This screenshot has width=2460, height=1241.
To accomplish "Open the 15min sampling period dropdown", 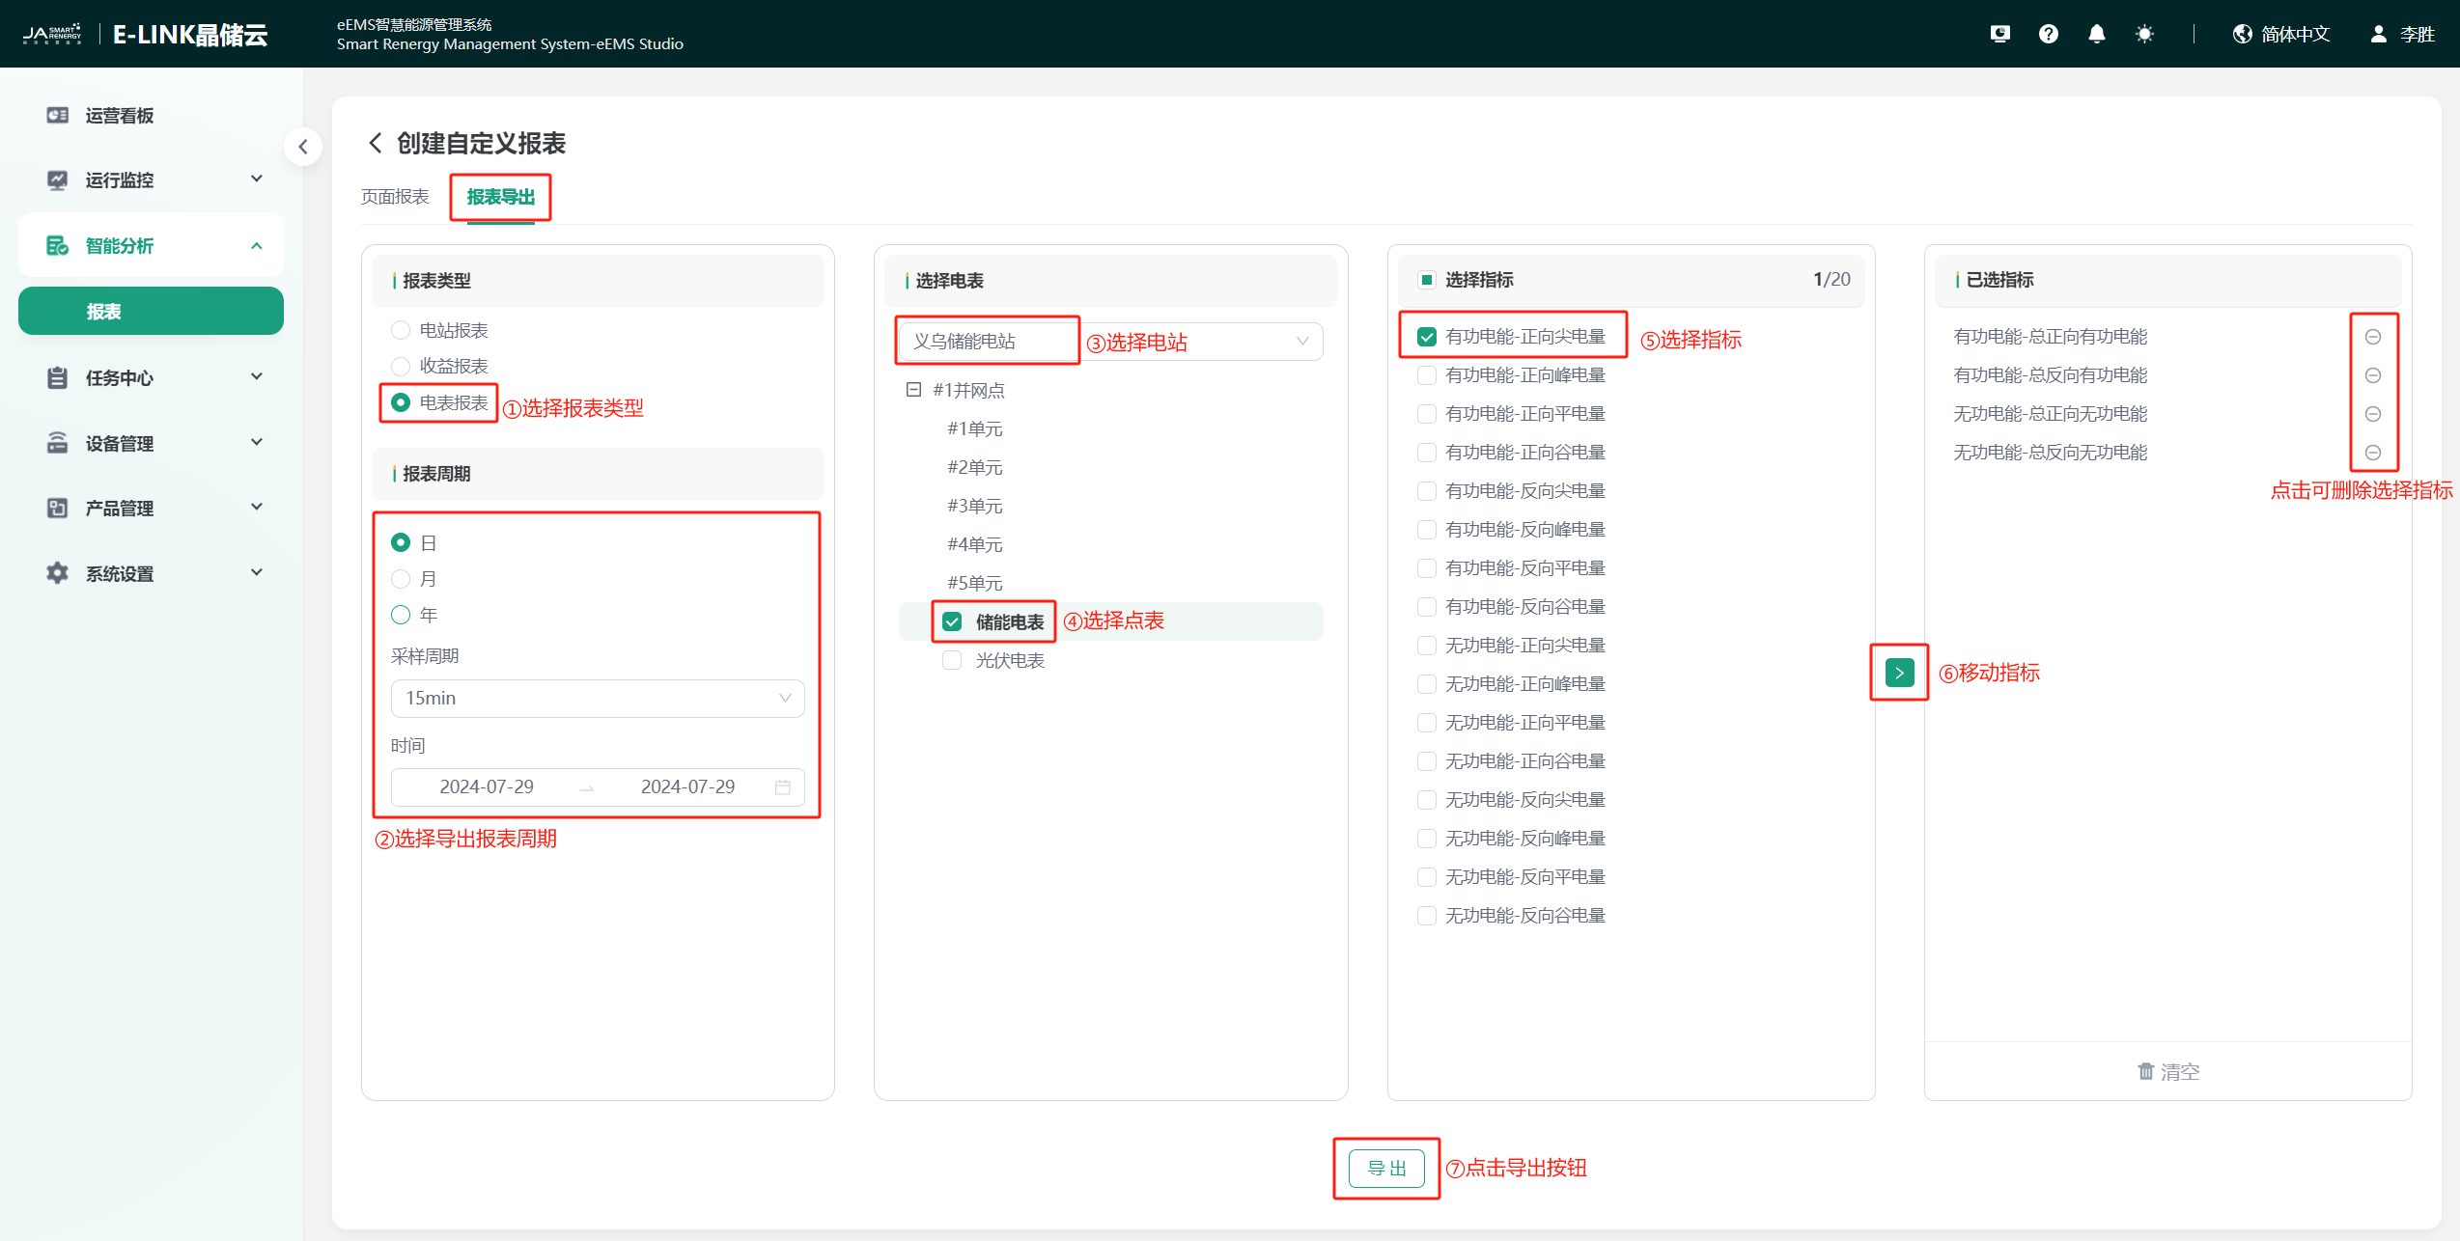I will click(597, 698).
